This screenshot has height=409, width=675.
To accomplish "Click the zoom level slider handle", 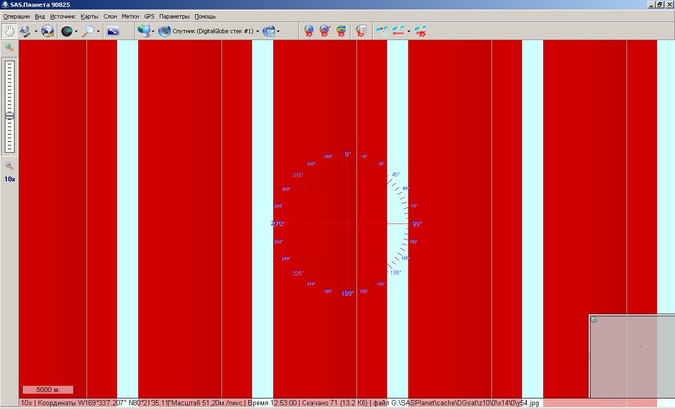I will point(9,116).
